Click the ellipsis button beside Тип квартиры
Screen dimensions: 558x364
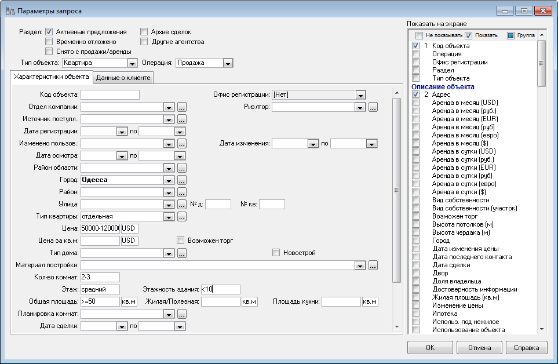point(181,216)
